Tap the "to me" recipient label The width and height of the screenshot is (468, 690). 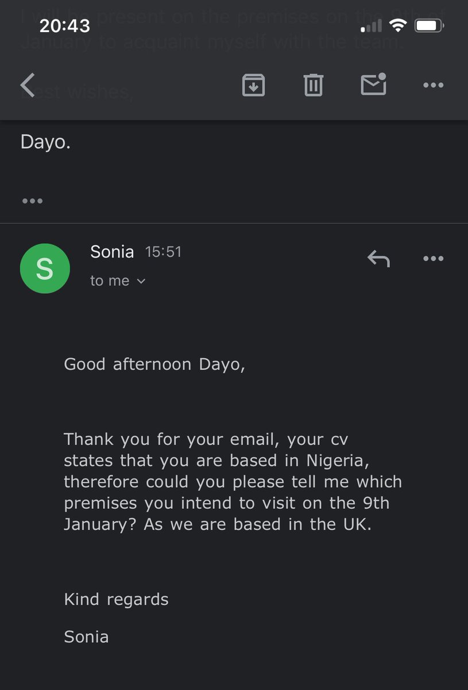(x=110, y=281)
